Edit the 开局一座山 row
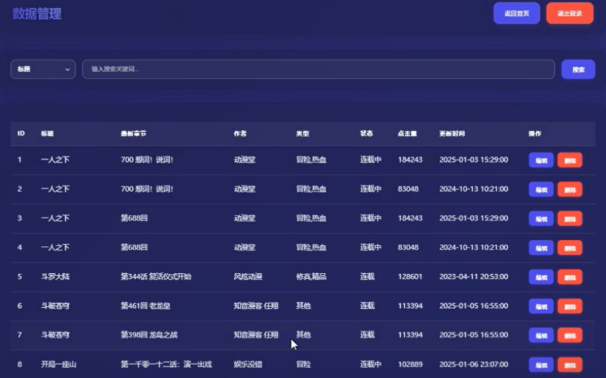The image size is (606, 378). point(541,365)
